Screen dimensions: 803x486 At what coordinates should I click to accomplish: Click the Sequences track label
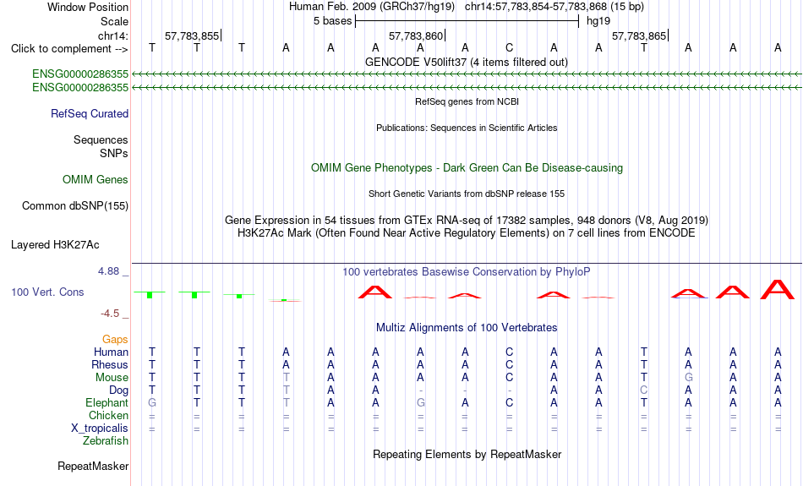pos(101,139)
